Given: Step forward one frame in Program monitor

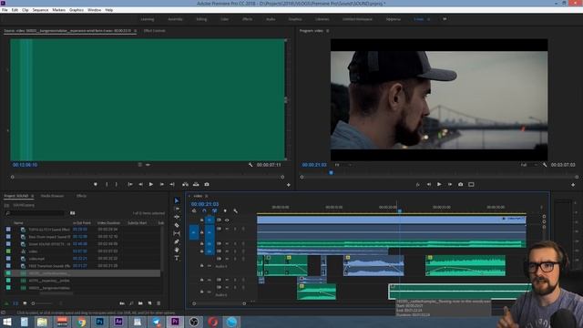Looking at the screenshot, I should click(x=450, y=184).
